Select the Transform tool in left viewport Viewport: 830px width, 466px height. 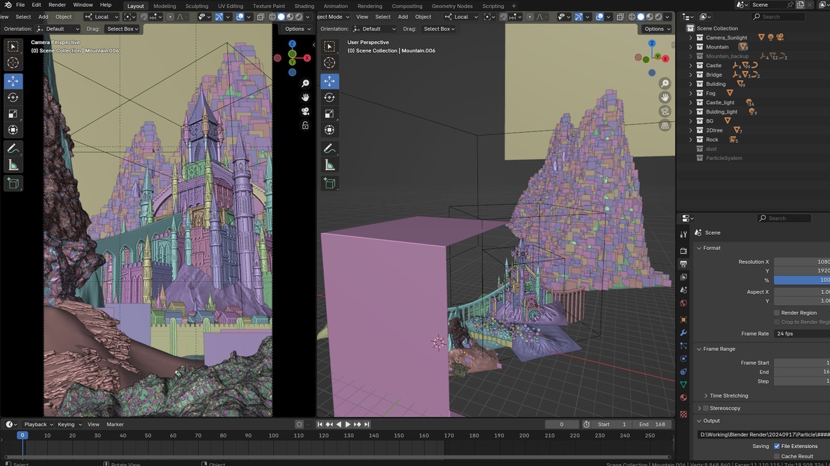click(13, 130)
